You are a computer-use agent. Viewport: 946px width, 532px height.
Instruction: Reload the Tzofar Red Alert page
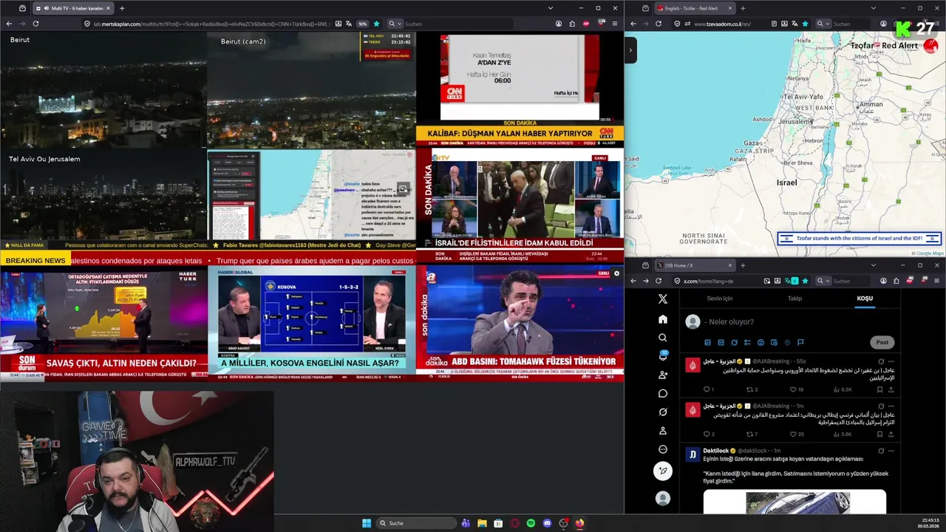[x=659, y=24]
